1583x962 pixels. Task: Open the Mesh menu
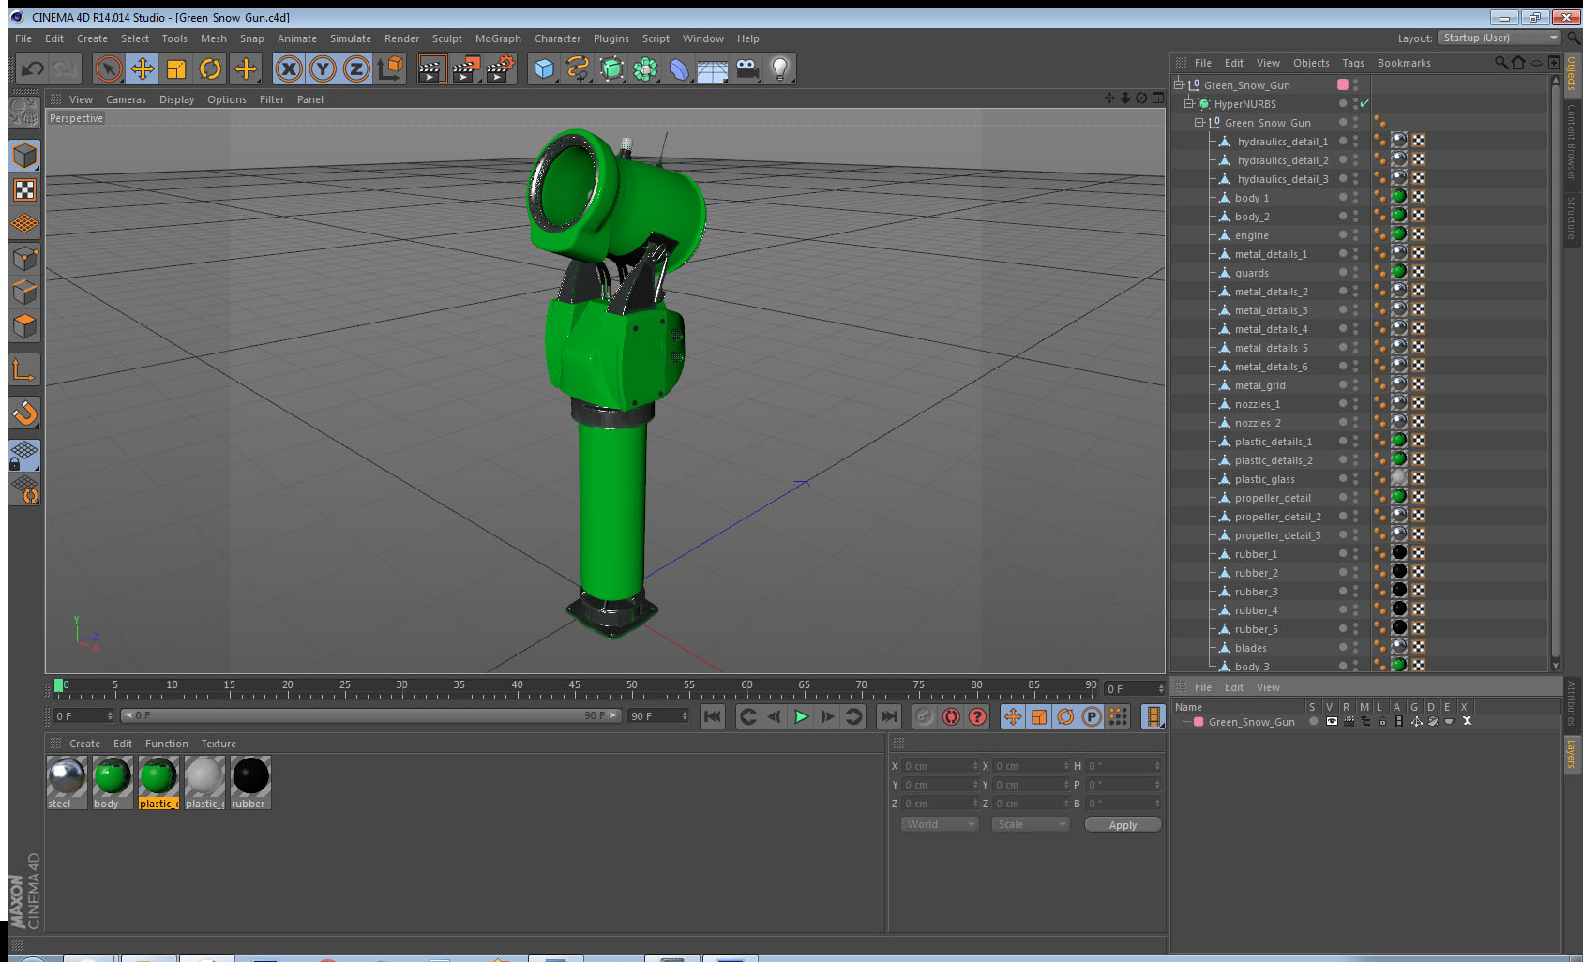tap(213, 38)
